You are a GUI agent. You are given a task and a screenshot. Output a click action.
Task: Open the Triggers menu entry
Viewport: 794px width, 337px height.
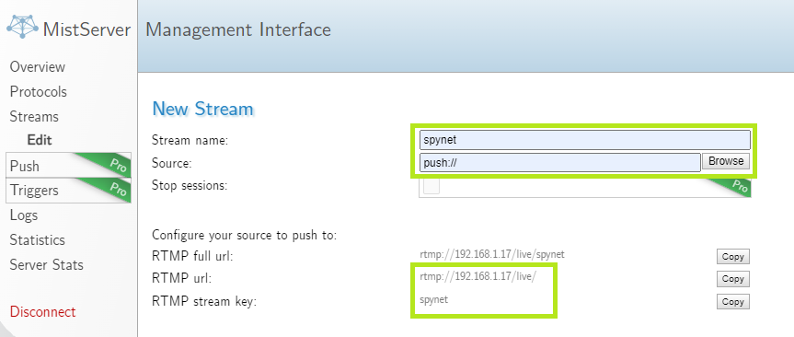68,191
